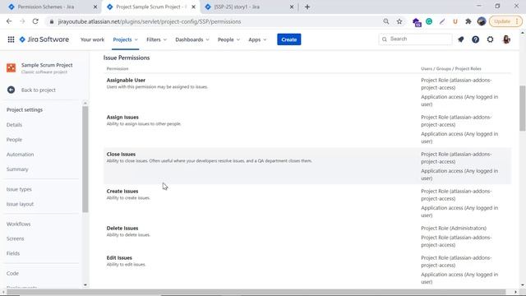This screenshot has height=296, width=526.
Task: Open Fields in the sidebar
Action: pyautogui.click(x=13, y=253)
